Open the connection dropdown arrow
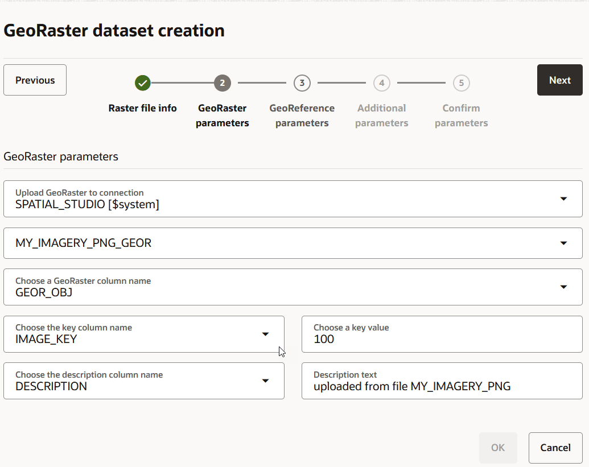Screen dimensions: 589x467 563,199
